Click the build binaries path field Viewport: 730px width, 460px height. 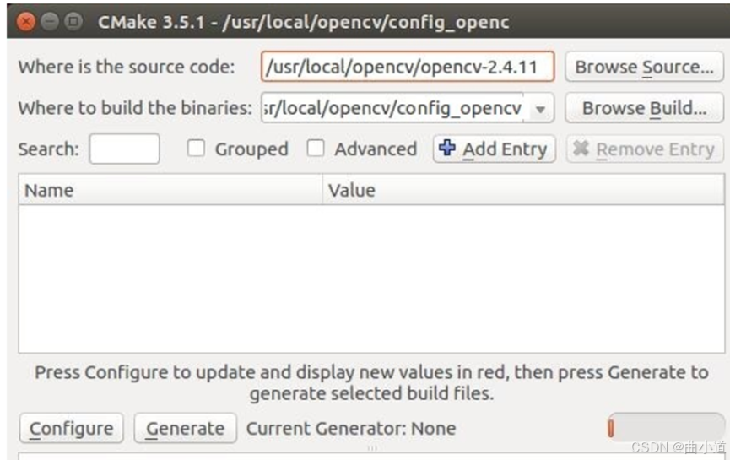(x=392, y=108)
